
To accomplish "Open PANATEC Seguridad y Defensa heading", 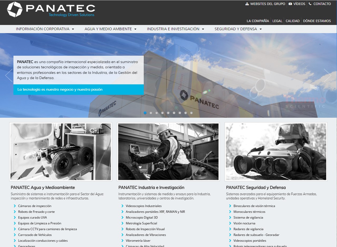I will pyautogui.click(x=256, y=188).
